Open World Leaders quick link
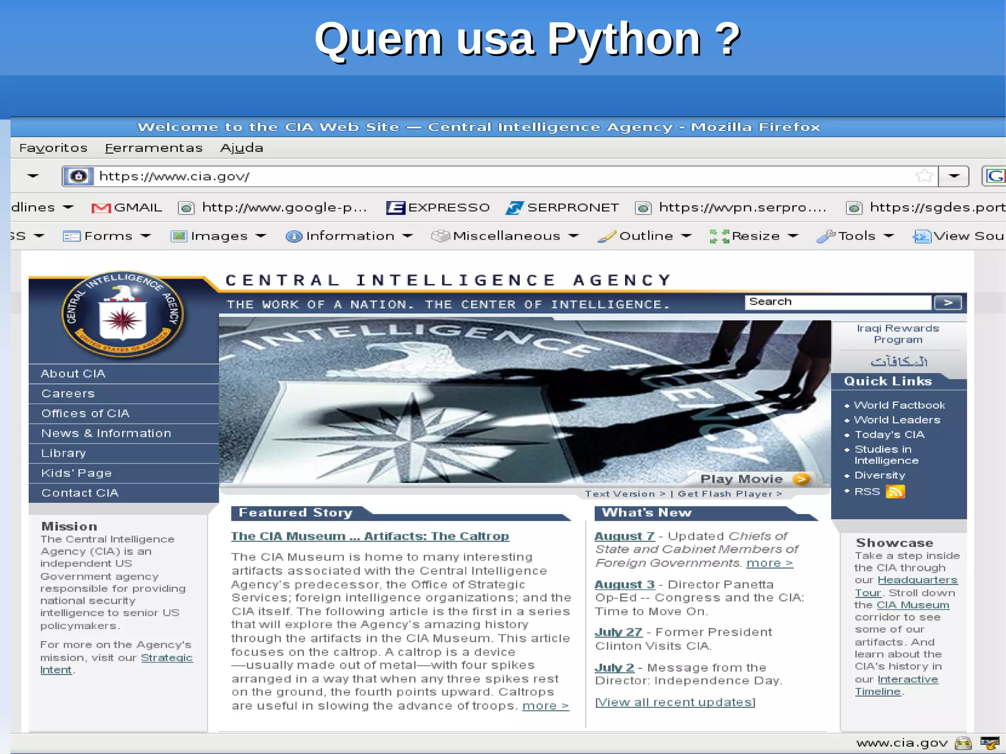The height and width of the screenshot is (754, 1006). tap(897, 420)
